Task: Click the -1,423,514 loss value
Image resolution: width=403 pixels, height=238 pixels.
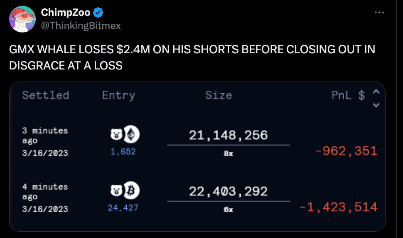Action: click(339, 207)
